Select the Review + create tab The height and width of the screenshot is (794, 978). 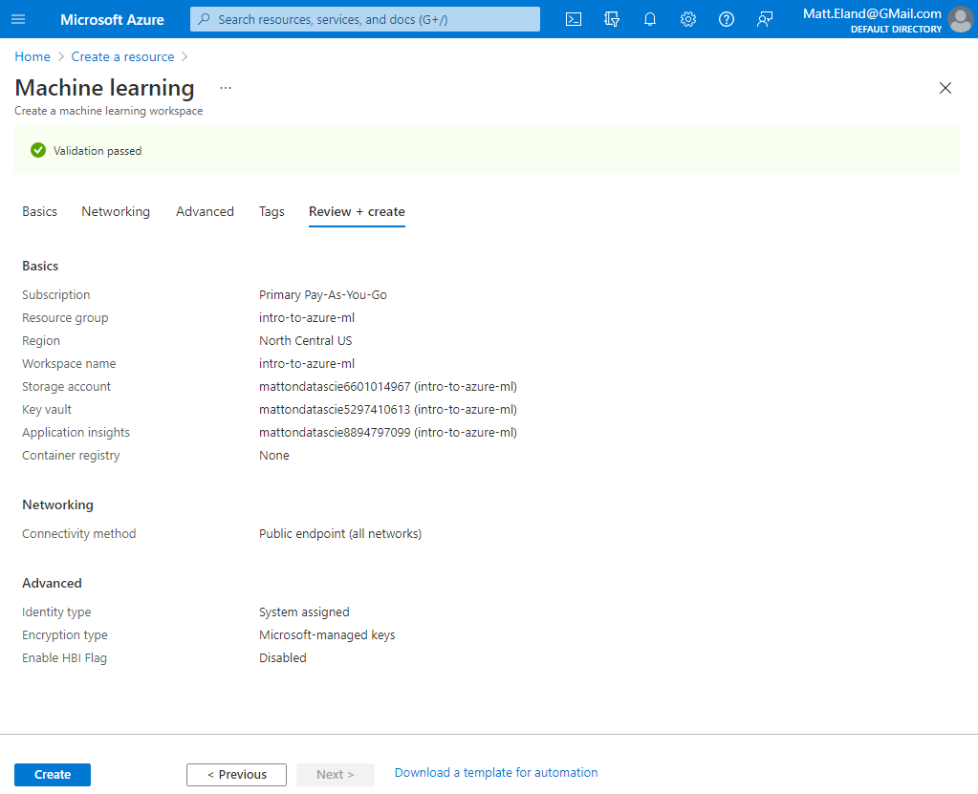pos(357,211)
